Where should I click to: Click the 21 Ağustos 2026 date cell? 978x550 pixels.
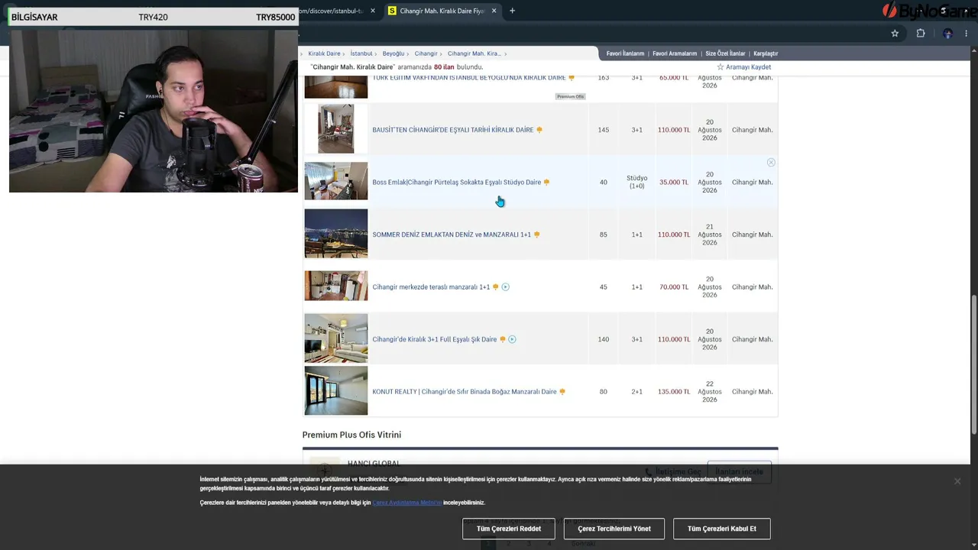[710, 235]
